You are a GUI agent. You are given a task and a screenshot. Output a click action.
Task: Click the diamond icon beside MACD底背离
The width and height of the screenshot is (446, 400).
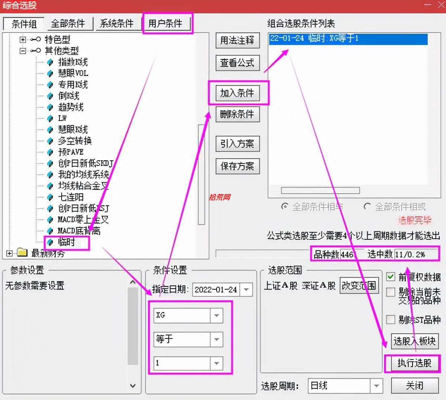50,231
